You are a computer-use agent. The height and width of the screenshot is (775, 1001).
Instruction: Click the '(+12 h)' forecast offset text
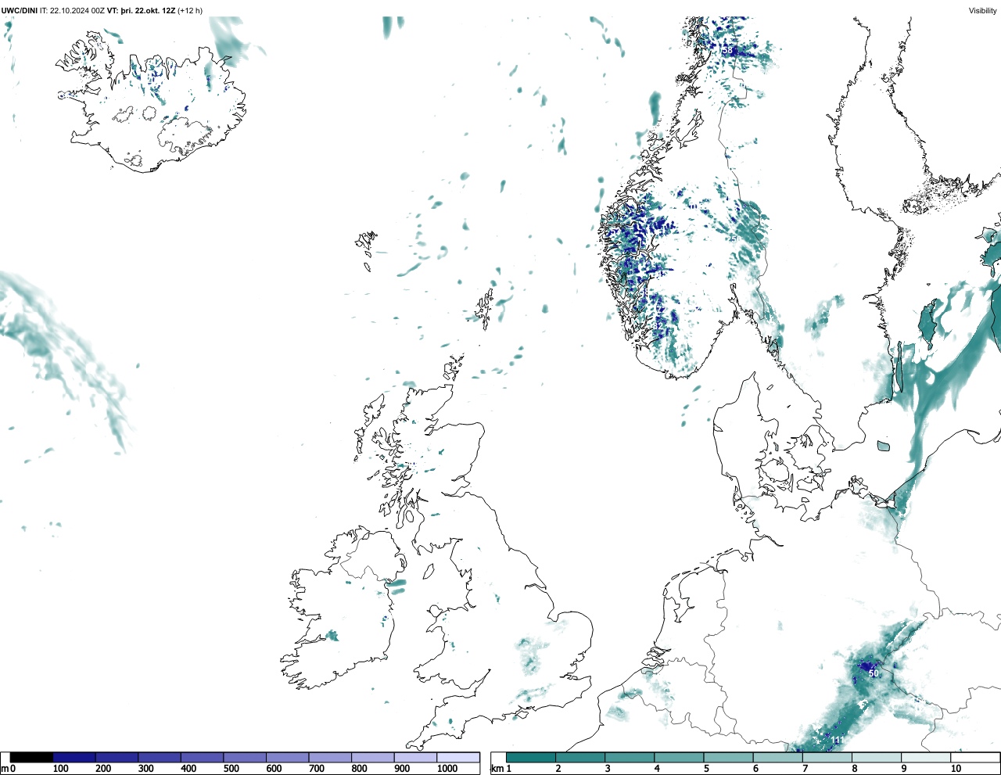coord(190,11)
